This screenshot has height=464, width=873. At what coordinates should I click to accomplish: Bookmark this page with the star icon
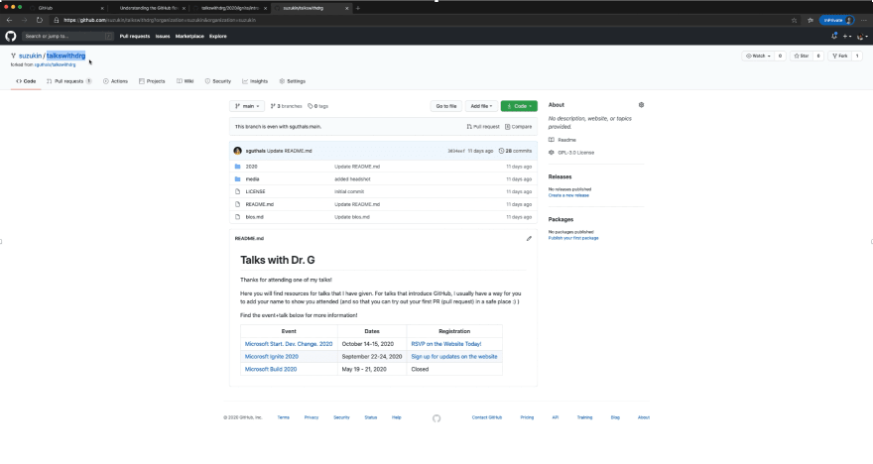point(794,20)
